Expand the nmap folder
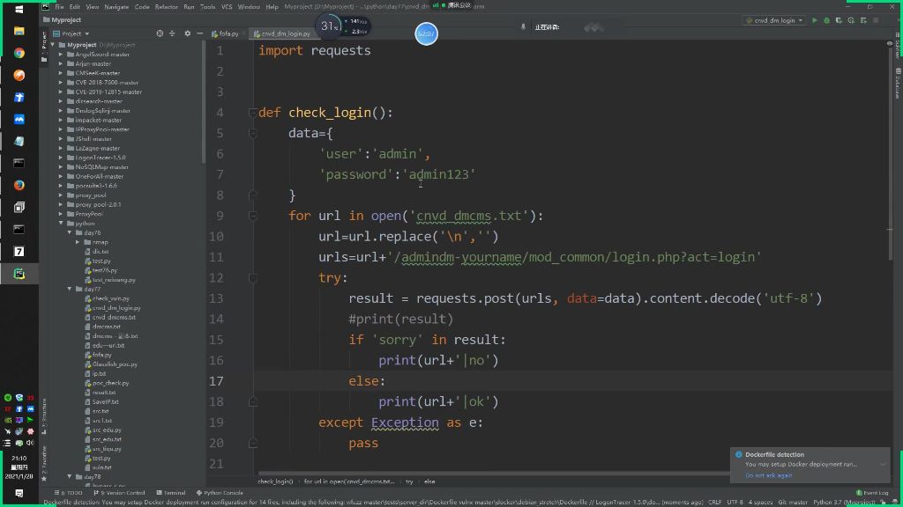903x507 pixels. pyautogui.click(x=78, y=242)
